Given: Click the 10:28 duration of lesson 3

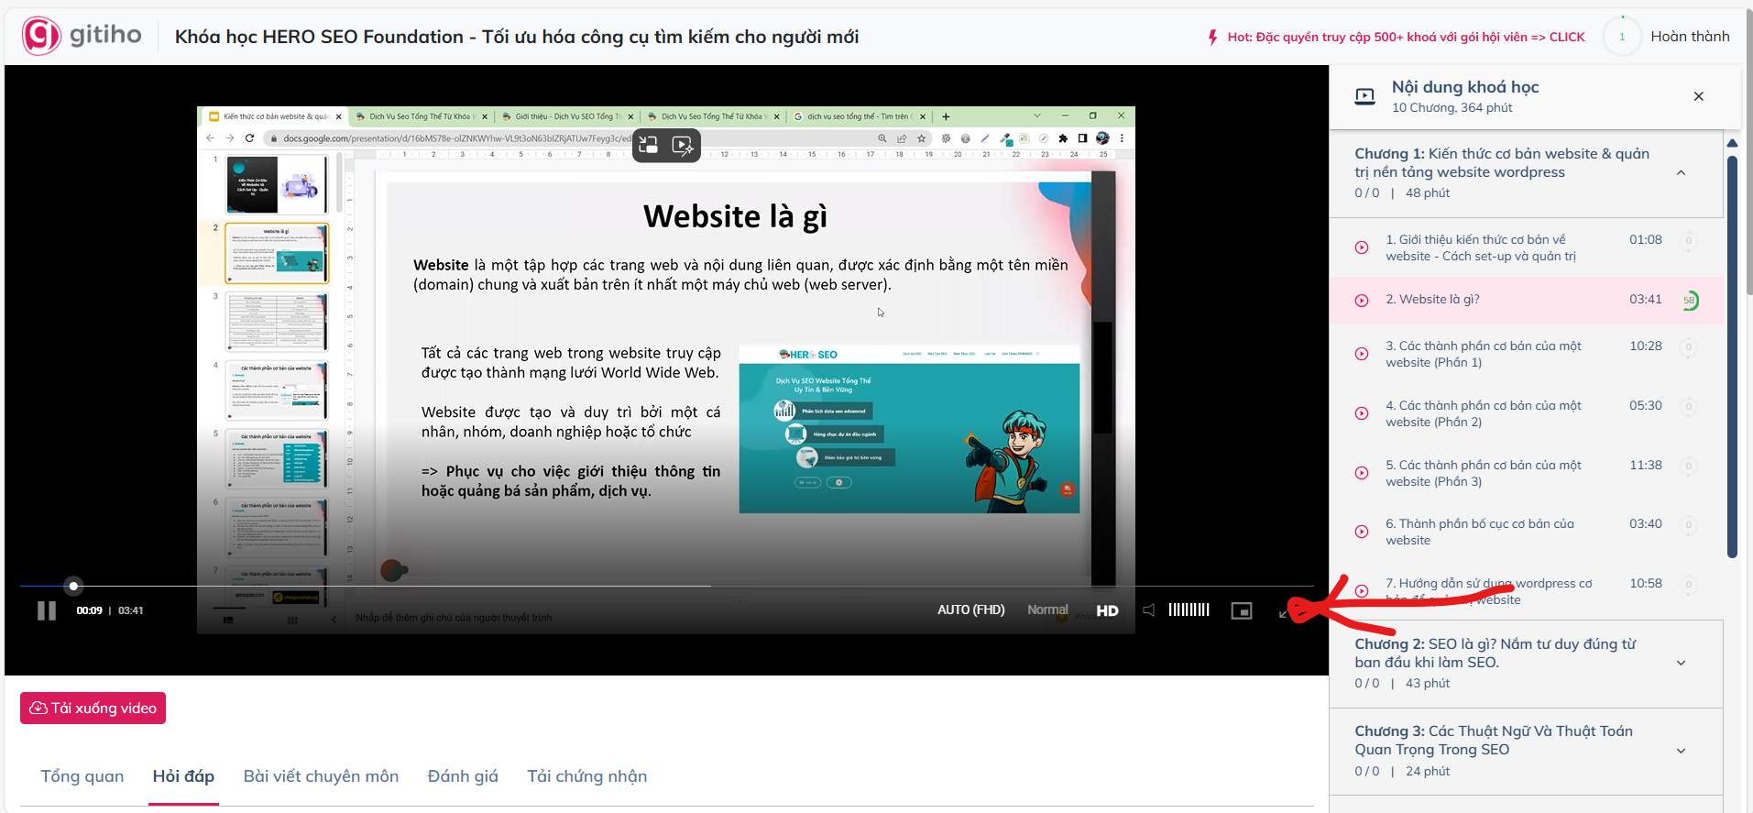Looking at the screenshot, I should point(1645,346).
